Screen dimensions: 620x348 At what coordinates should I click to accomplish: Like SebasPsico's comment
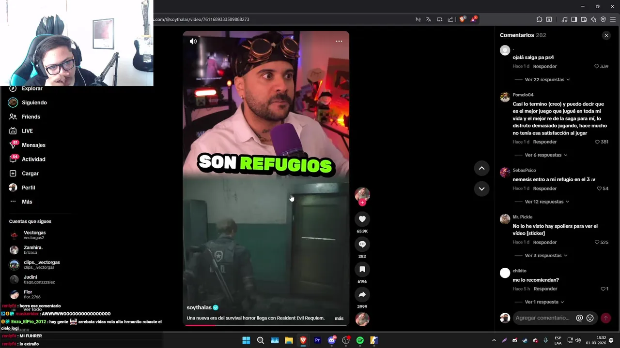pos(599,188)
